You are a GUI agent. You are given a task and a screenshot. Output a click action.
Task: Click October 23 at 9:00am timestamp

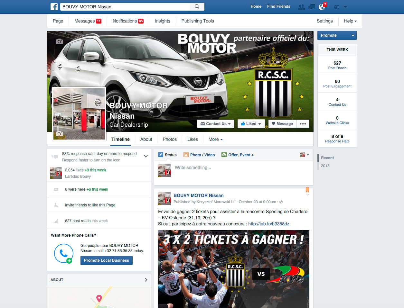[257, 202]
